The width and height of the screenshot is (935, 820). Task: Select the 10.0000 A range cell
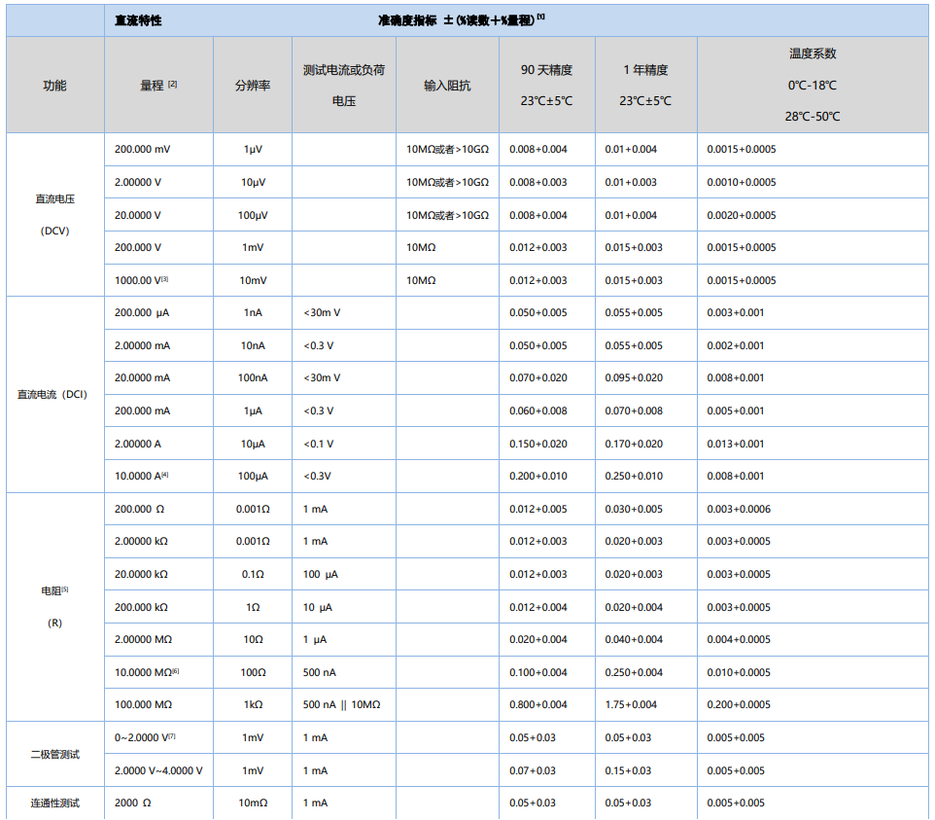coord(142,476)
